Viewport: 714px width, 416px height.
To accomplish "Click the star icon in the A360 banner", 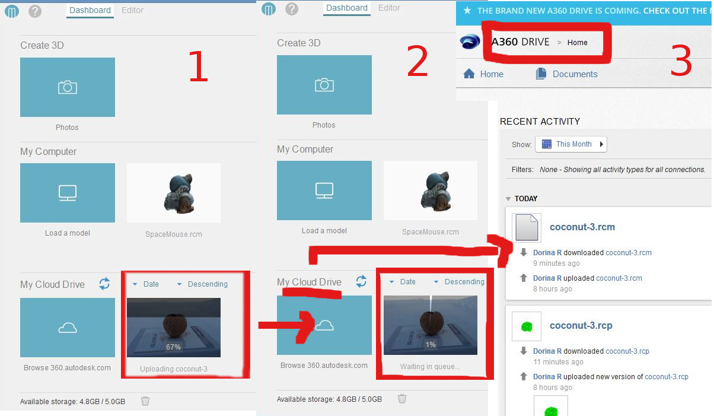I will pyautogui.click(x=467, y=11).
